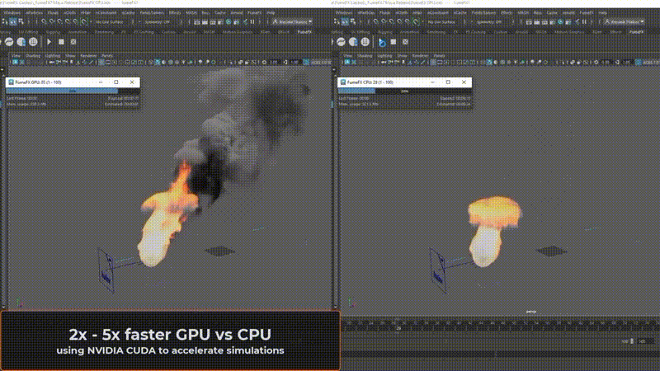Open Renderer panel menu in left viewport
660x371 pixels.
coord(88,55)
